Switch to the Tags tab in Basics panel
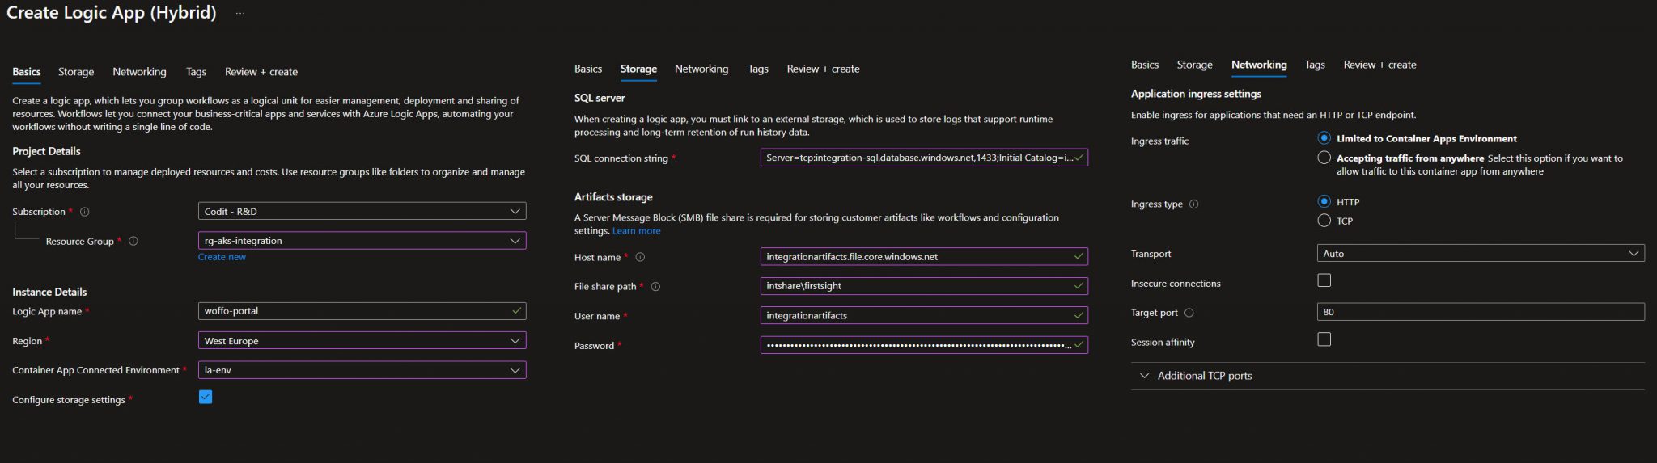The image size is (1657, 463). 196,72
